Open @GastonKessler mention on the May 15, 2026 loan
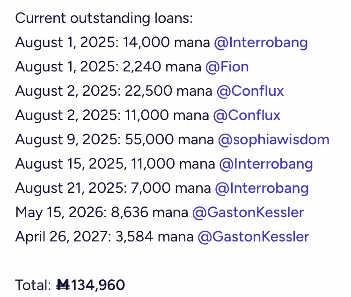 [248, 212]
